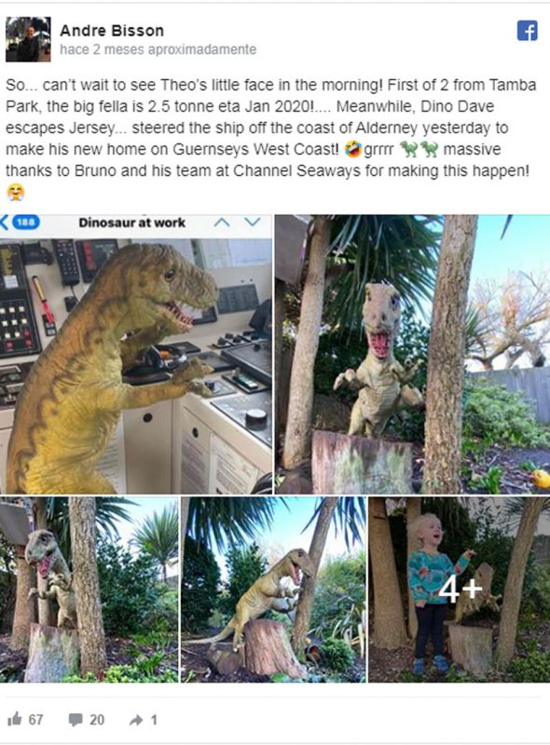
Task: Open the Andre Bisson name link
Action: click(112, 31)
